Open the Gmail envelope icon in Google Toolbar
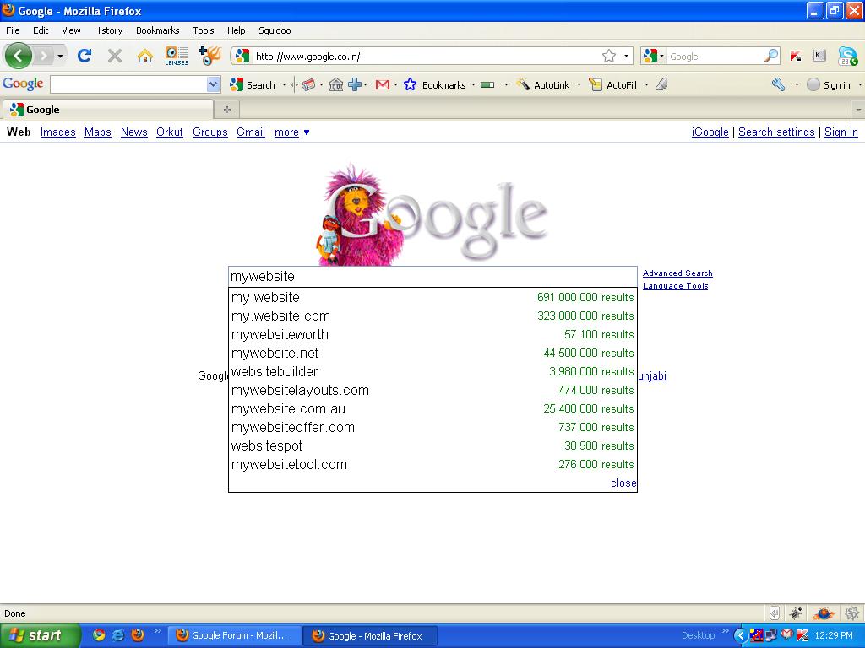865x648 pixels. [x=383, y=85]
